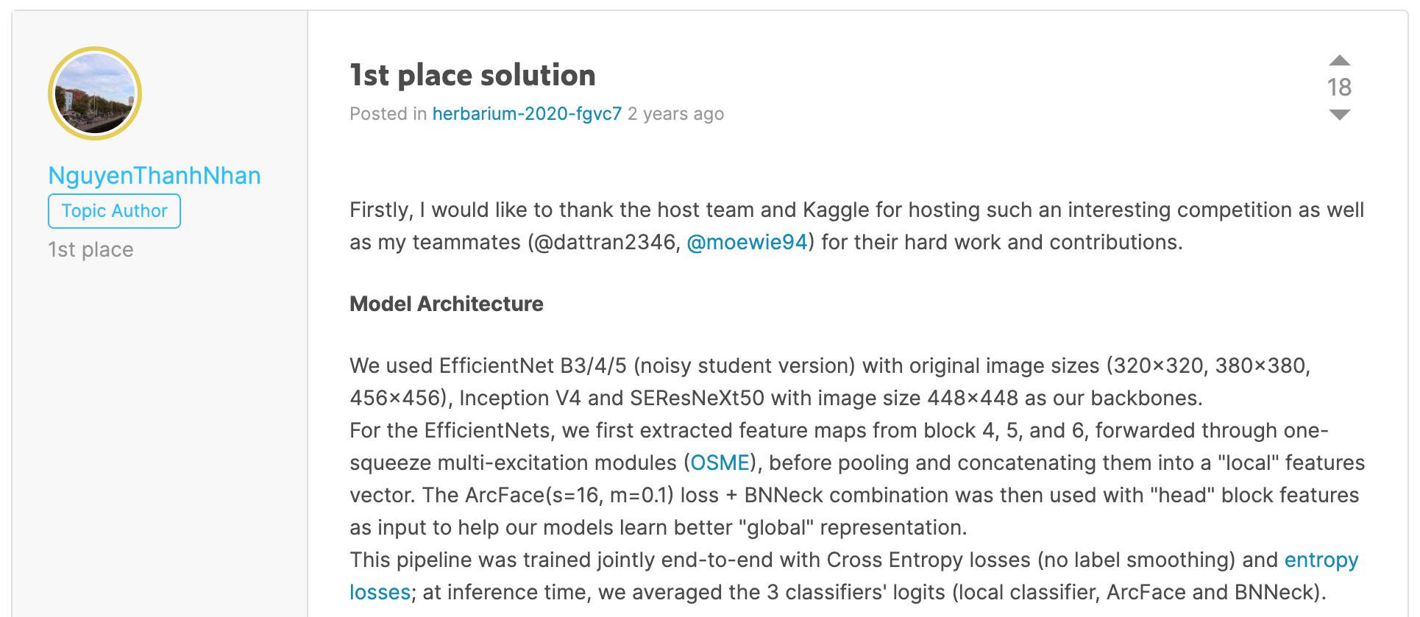
Task: Downvote the post using the down arrow
Action: pyautogui.click(x=1339, y=115)
